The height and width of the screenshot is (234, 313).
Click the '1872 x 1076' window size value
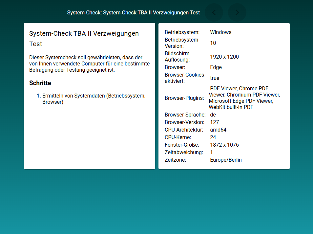pos(224,145)
